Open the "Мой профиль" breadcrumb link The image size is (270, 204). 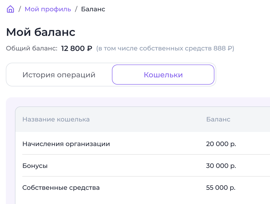[48, 9]
